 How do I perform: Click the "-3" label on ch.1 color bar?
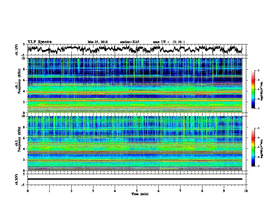pos(258,71)
